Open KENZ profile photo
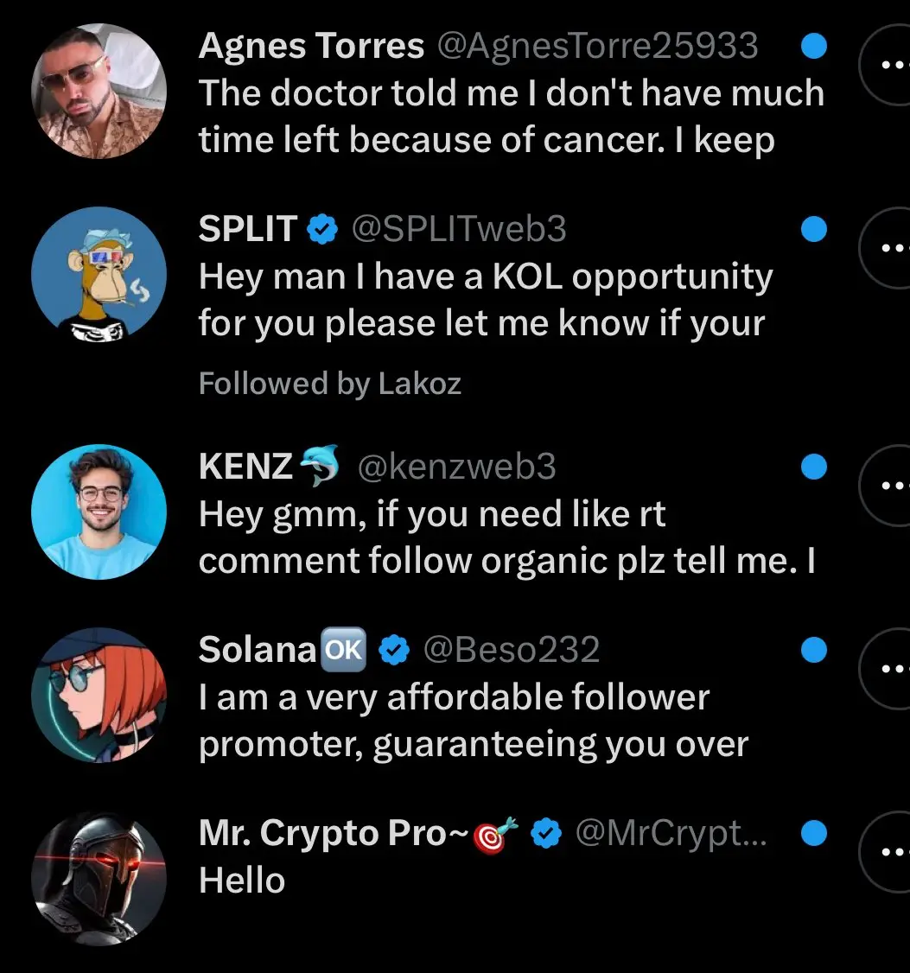Image resolution: width=910 pixels, height=973 pixels. (x=99, y=512)
